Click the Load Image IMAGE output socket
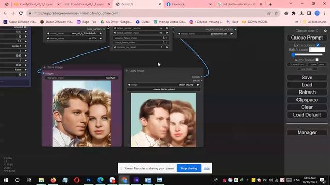 click(x=202, y=77)
